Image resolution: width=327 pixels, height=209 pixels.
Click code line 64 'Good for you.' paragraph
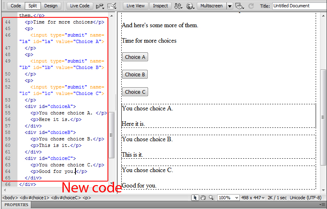point(58,171)
